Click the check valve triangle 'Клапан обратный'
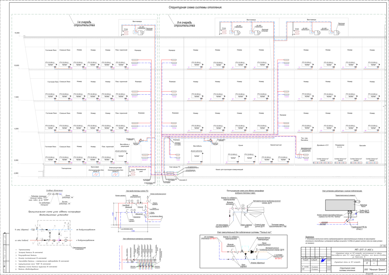This screenshot has height=275, width=389. 245,255
